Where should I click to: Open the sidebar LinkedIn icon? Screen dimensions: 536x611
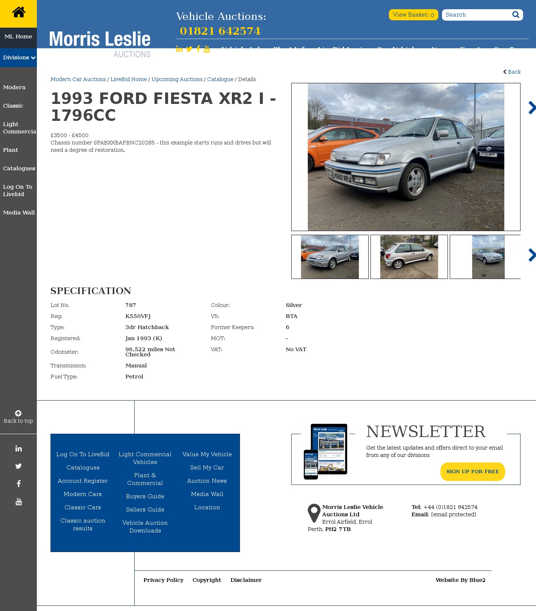click(18, 448)
